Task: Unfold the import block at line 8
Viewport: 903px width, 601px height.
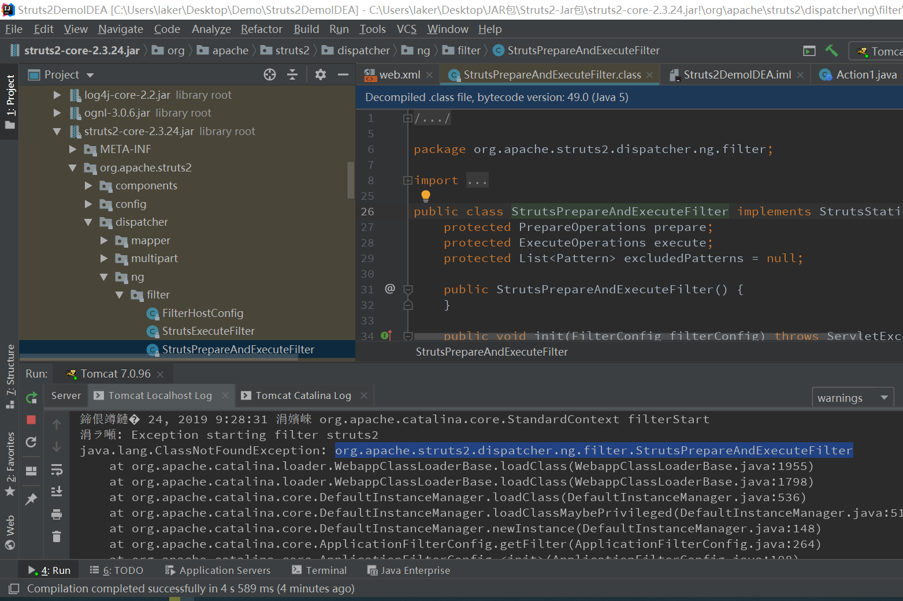Action: pos(408,181)
